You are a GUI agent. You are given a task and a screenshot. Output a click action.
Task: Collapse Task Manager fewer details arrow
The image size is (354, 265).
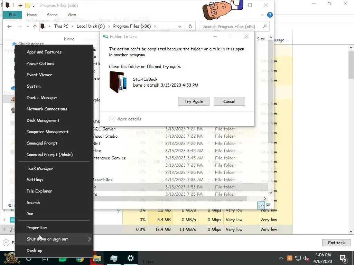(x=6, y=243)
